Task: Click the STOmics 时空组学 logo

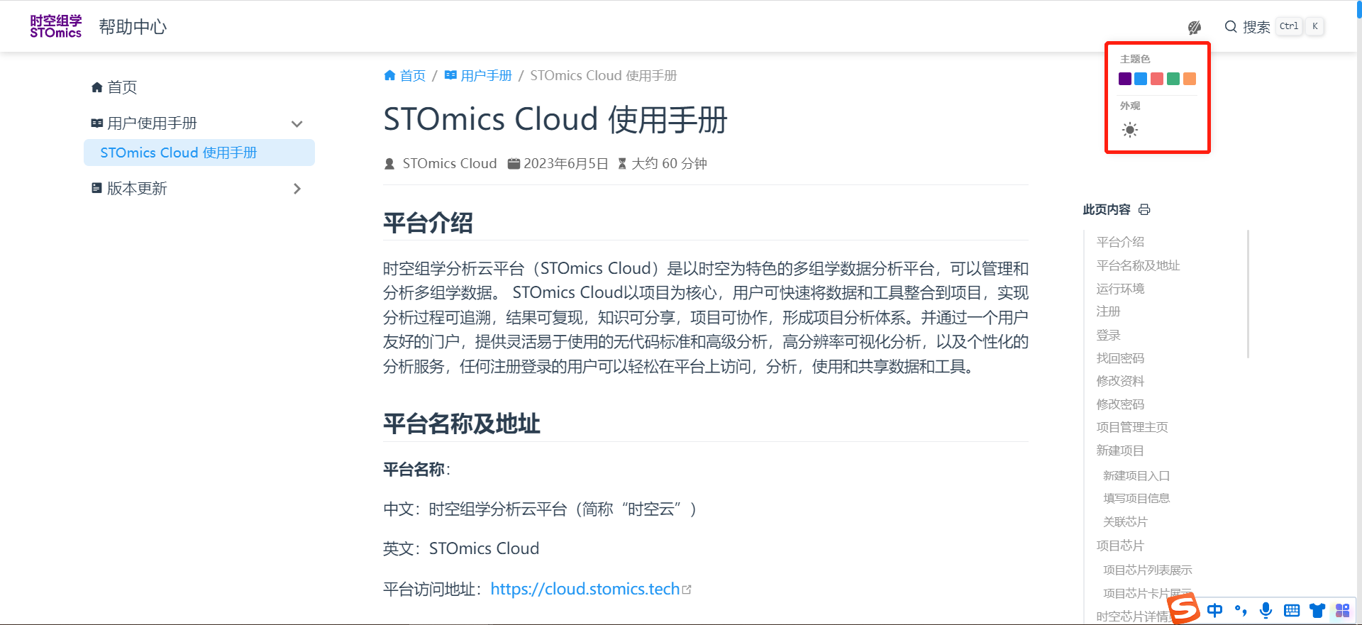Action: (x=55, y=27)
